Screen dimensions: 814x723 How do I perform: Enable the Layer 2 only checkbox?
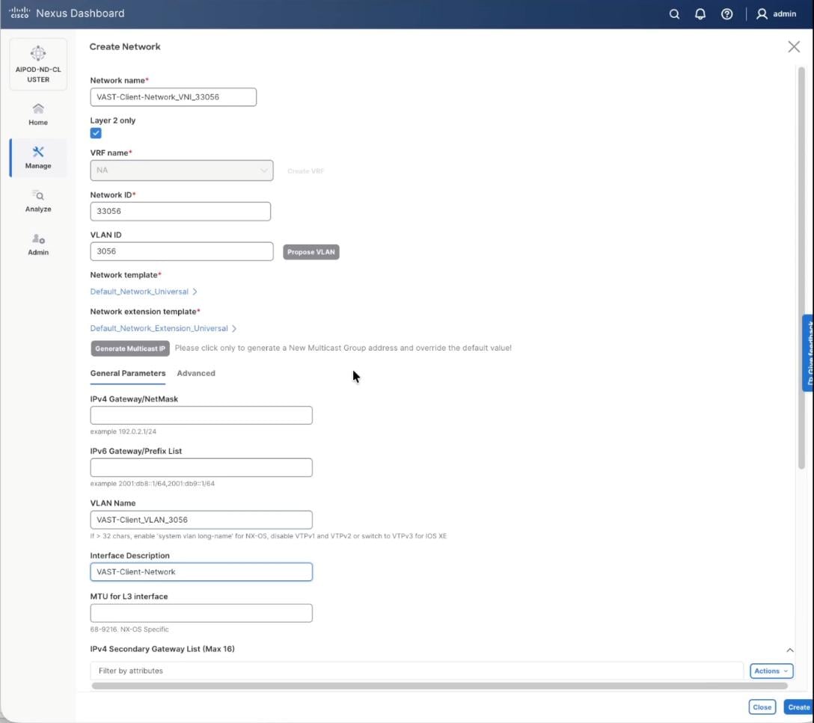96,133
